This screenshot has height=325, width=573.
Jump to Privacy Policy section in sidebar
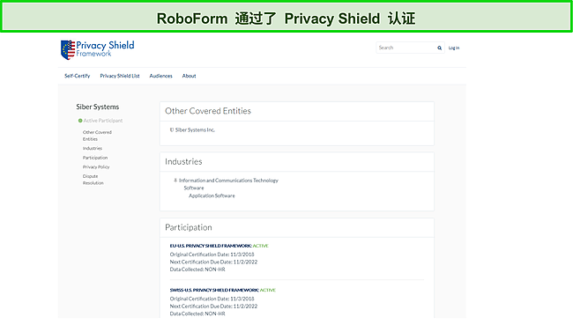point(96,166)
